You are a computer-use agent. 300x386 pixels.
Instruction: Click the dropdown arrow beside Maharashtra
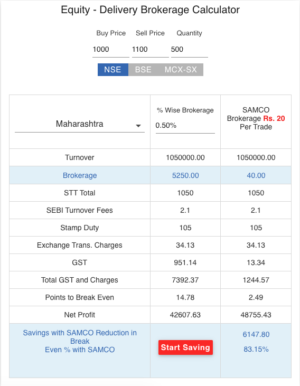138,126
